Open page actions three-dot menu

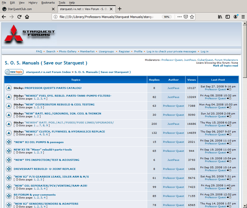tap(179, 17)
